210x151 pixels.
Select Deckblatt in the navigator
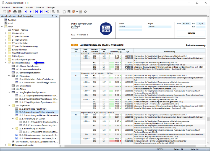[x=12, y=20]
